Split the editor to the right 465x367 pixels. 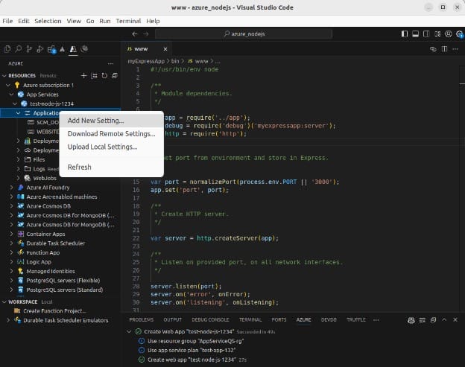[x=444, y=49]
